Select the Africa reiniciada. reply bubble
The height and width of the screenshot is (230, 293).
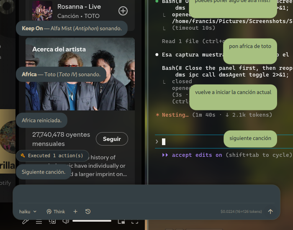[42, 120]
